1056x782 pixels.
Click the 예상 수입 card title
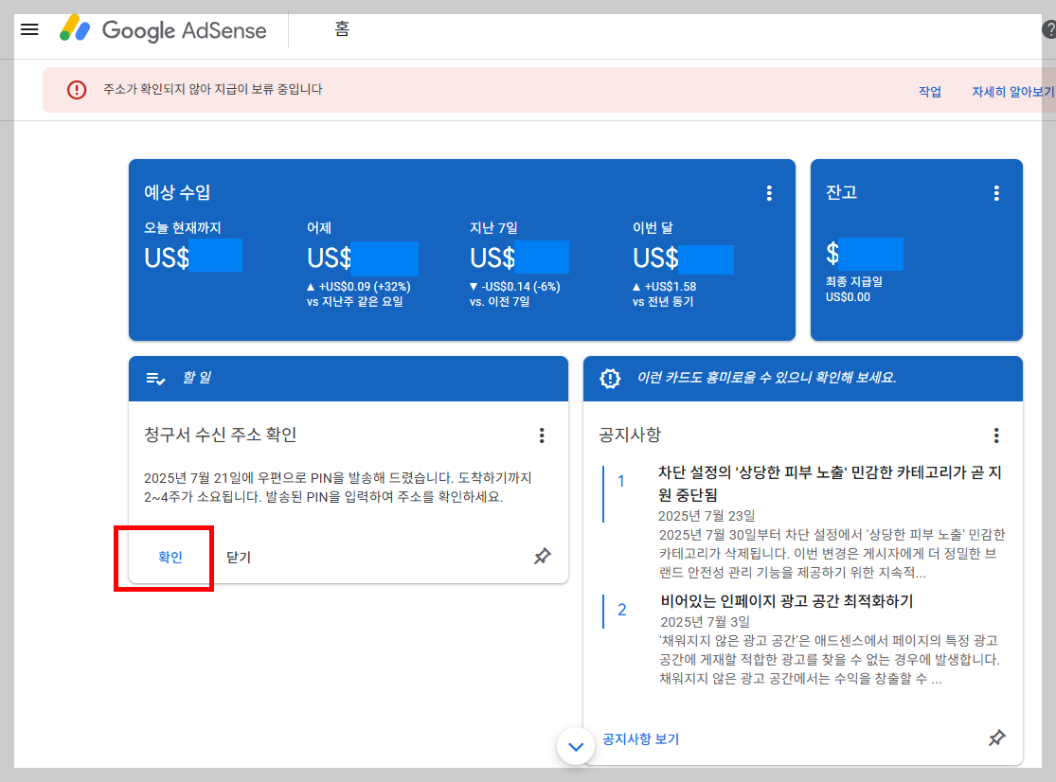[177, 192]
